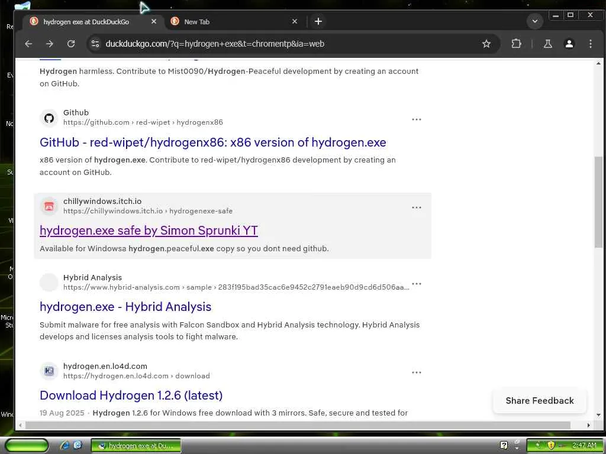Select hydrogen exe taskbar window button

tap(136, 446)
